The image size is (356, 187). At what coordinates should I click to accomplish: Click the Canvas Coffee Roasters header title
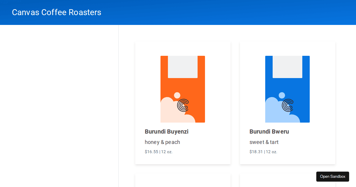[x=57, y=12]
